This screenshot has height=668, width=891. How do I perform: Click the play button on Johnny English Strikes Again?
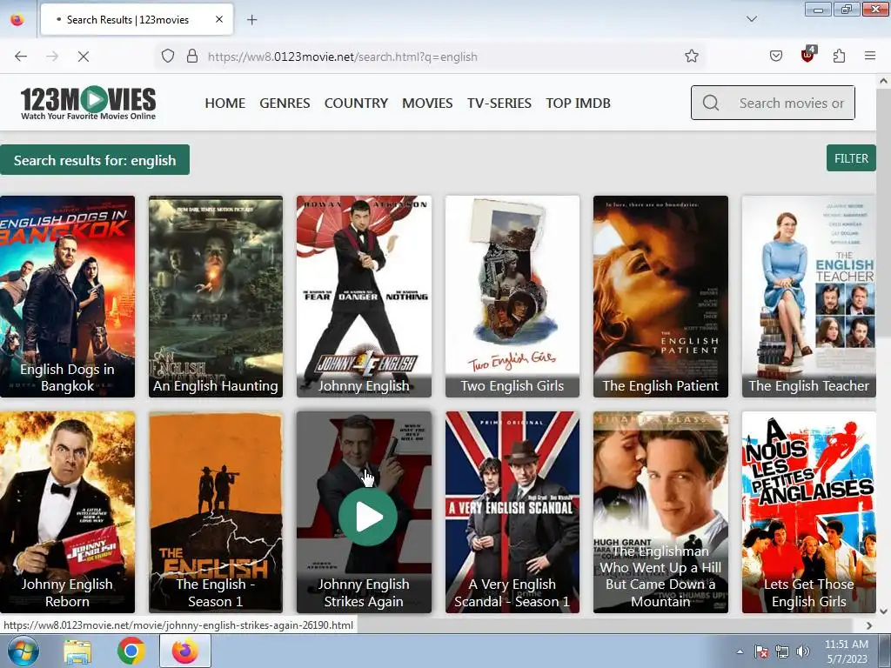[368, 517]
